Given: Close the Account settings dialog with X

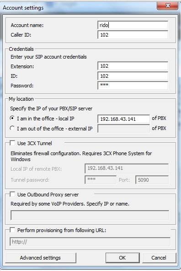Looking at the screenshot, I should coord(168,5).
